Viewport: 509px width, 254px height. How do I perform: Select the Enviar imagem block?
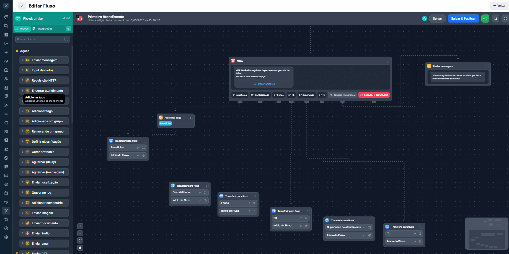click(x=44, y=213)
